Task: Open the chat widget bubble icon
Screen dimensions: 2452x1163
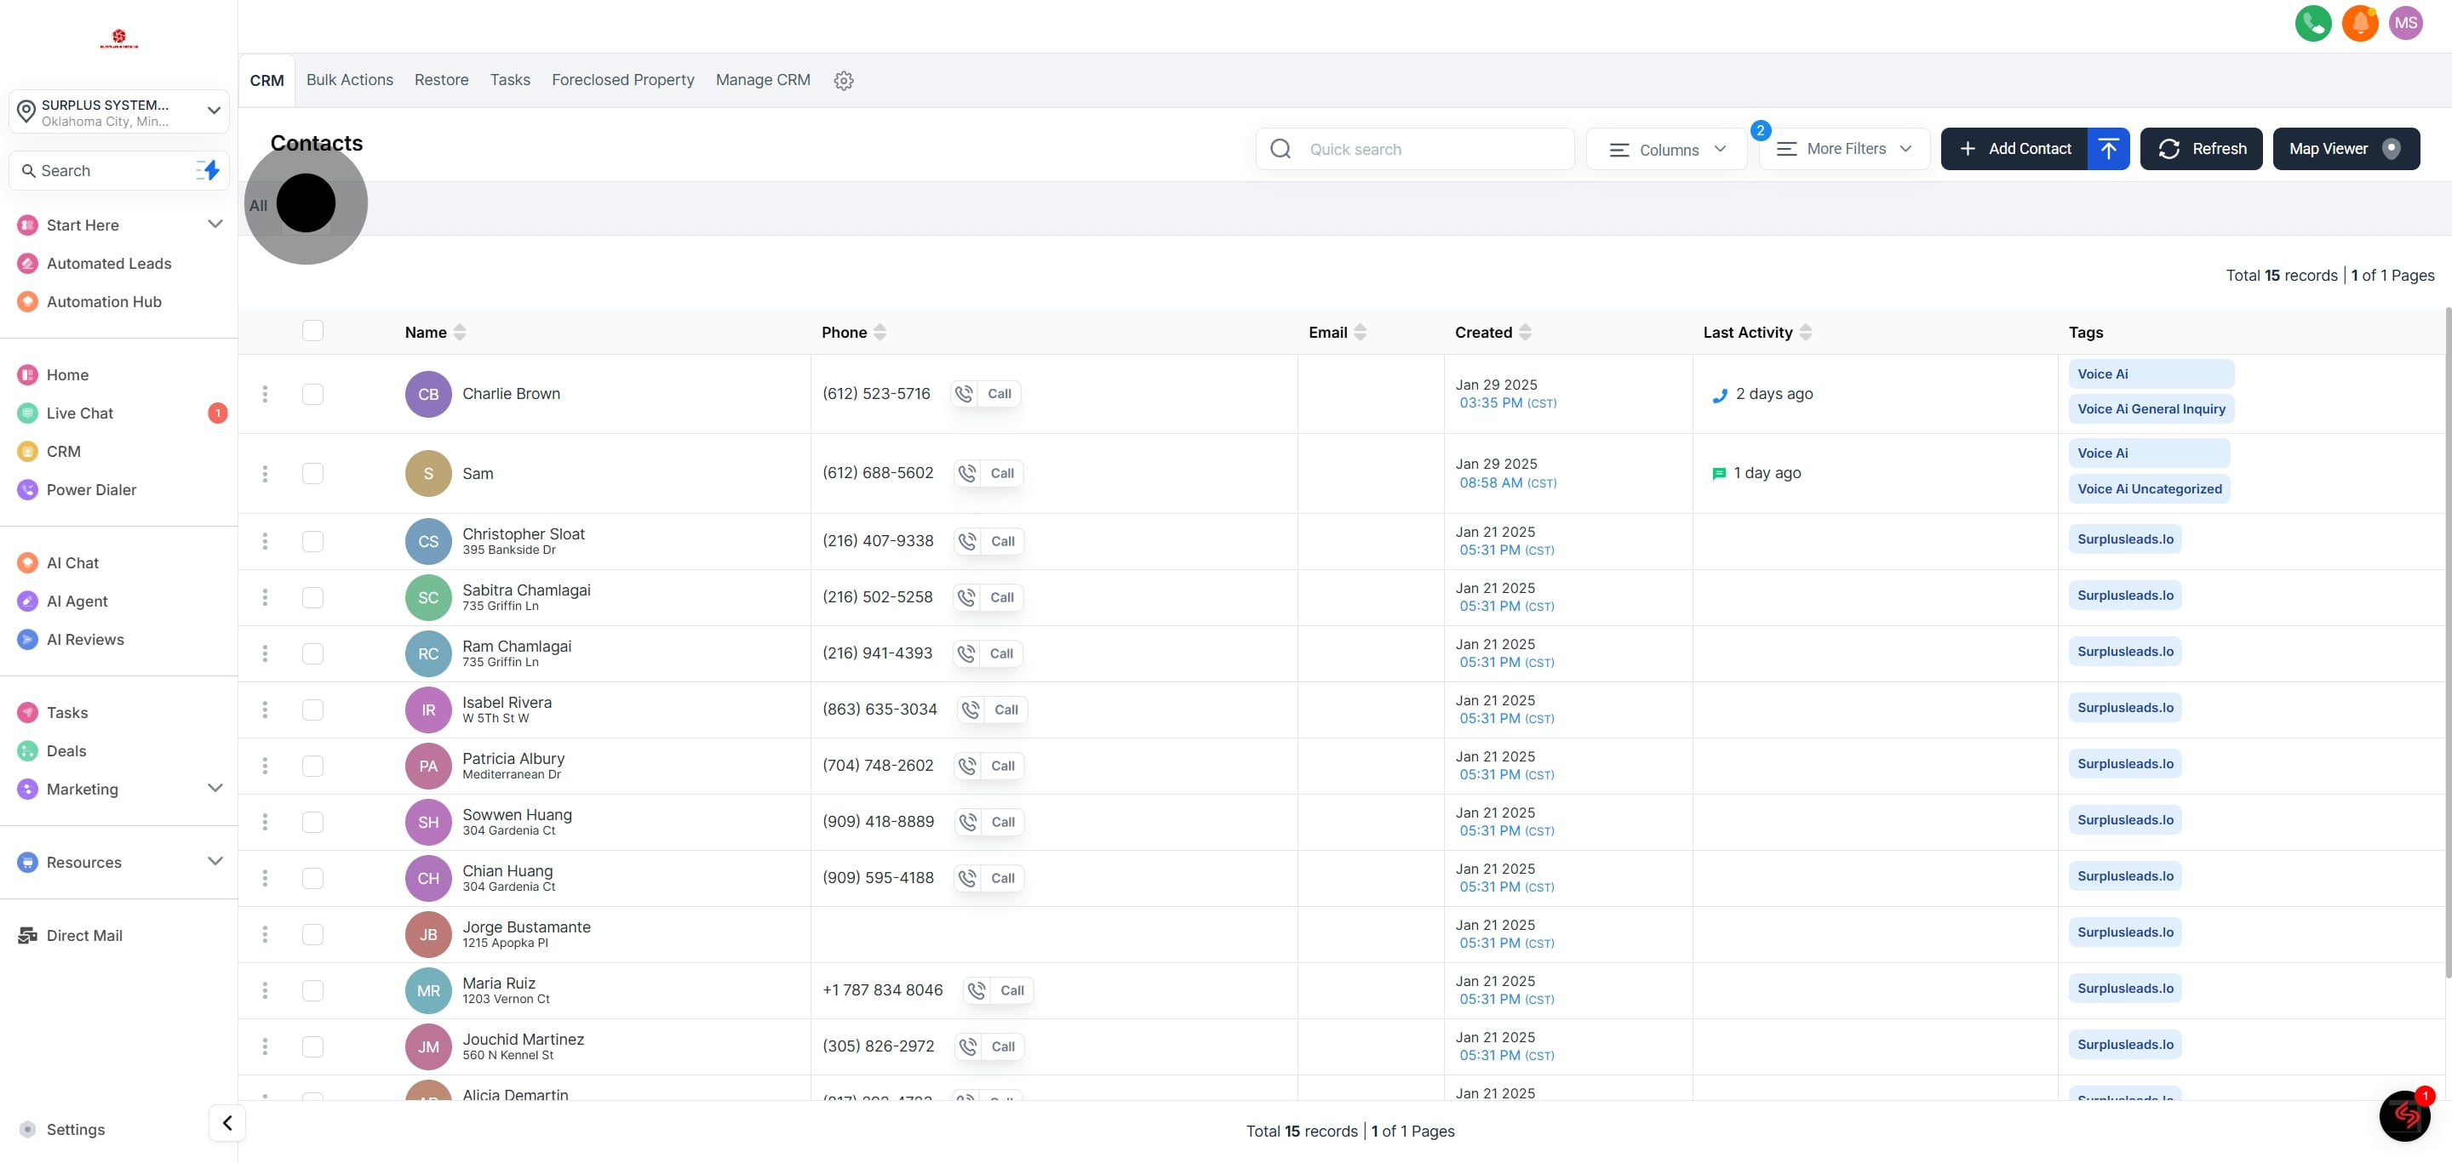Action: pos(2404,1115)
